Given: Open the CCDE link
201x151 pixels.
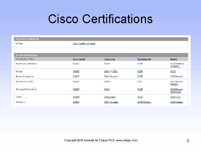Looking at the screenshot, I should [173, 71].
